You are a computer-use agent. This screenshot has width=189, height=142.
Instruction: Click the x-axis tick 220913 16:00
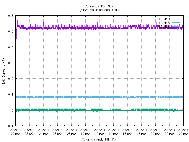[127, 132]
